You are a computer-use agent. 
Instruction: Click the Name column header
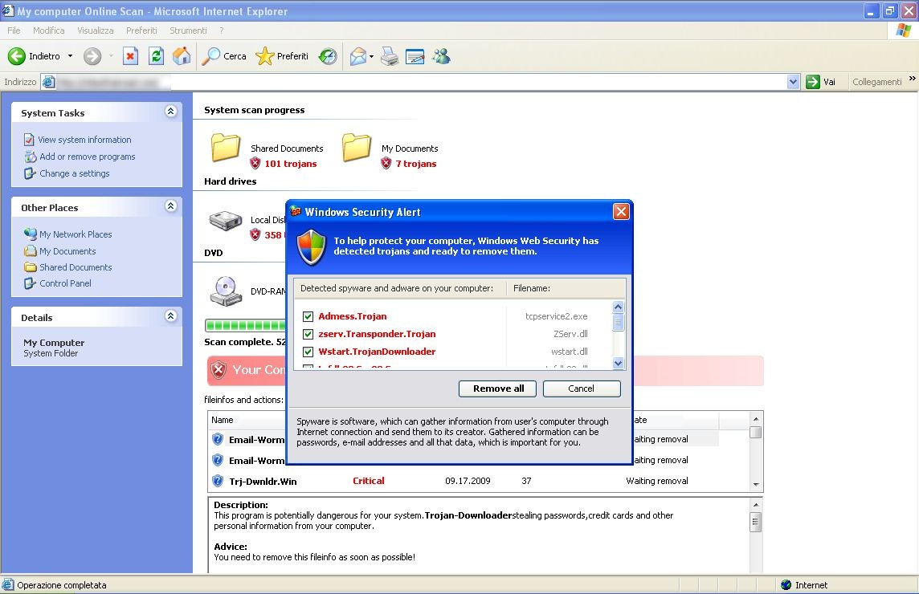(x=223, y=420)
